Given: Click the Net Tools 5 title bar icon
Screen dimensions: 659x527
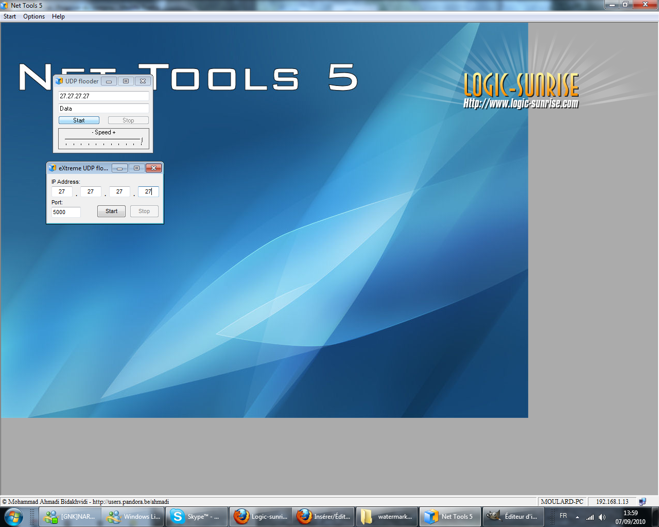Looking at the screenshot, I should coord(5,5).
